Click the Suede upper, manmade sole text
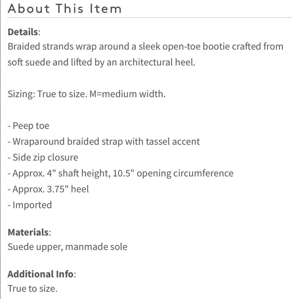Image resolution: width=299 pixels, height=299 pixels. pyautogui.click(x=68, y=247)
